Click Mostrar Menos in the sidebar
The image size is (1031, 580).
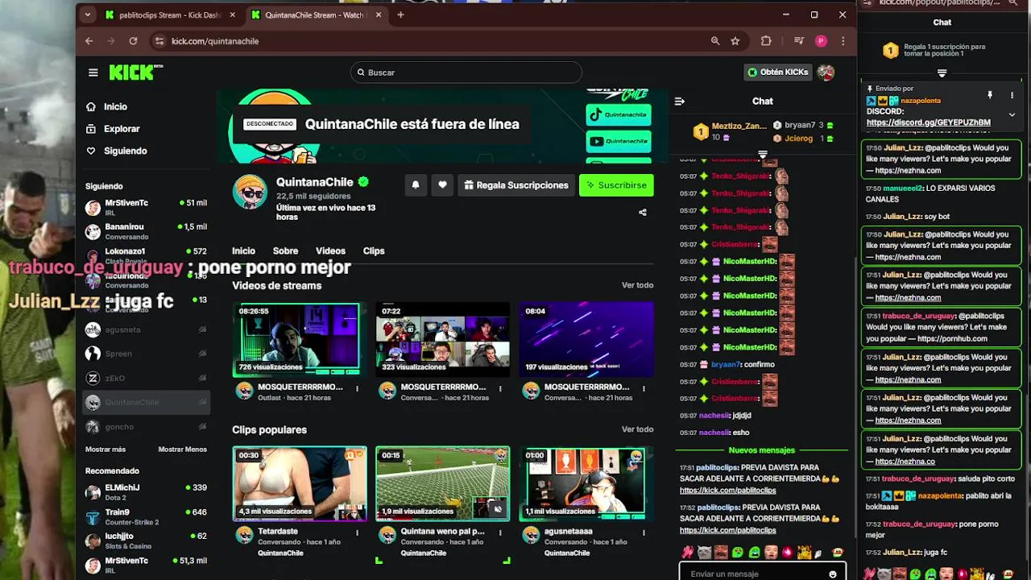[x=183, y=449]
